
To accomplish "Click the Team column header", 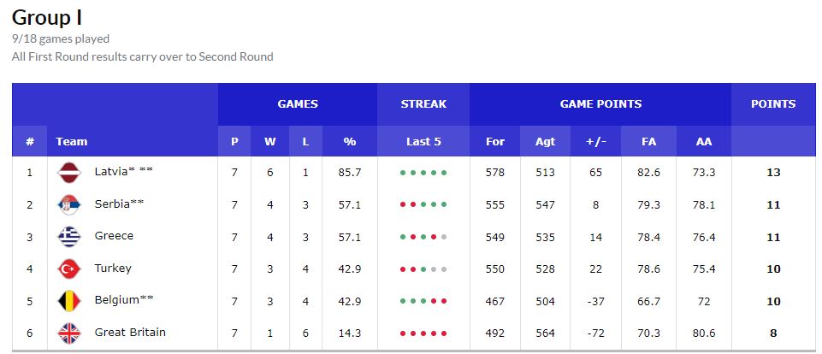I will (72, 142).
